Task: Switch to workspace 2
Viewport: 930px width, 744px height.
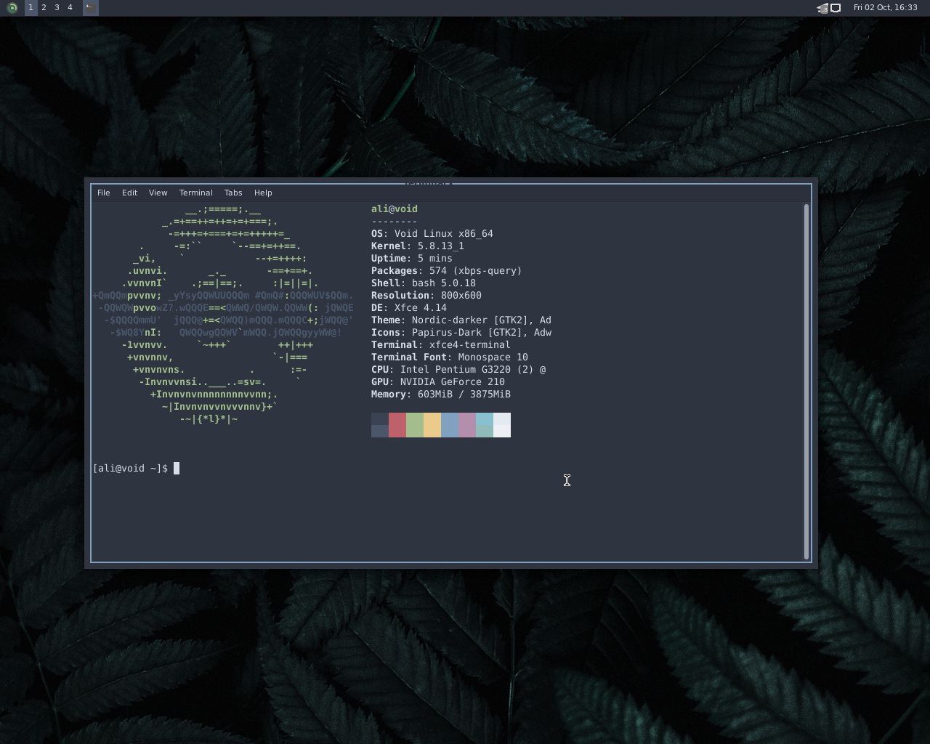Action: 44,8
